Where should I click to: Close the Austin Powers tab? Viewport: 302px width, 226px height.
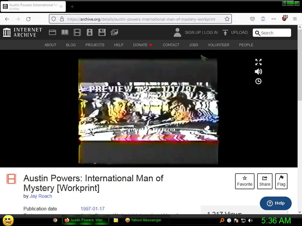click(61, 6)
